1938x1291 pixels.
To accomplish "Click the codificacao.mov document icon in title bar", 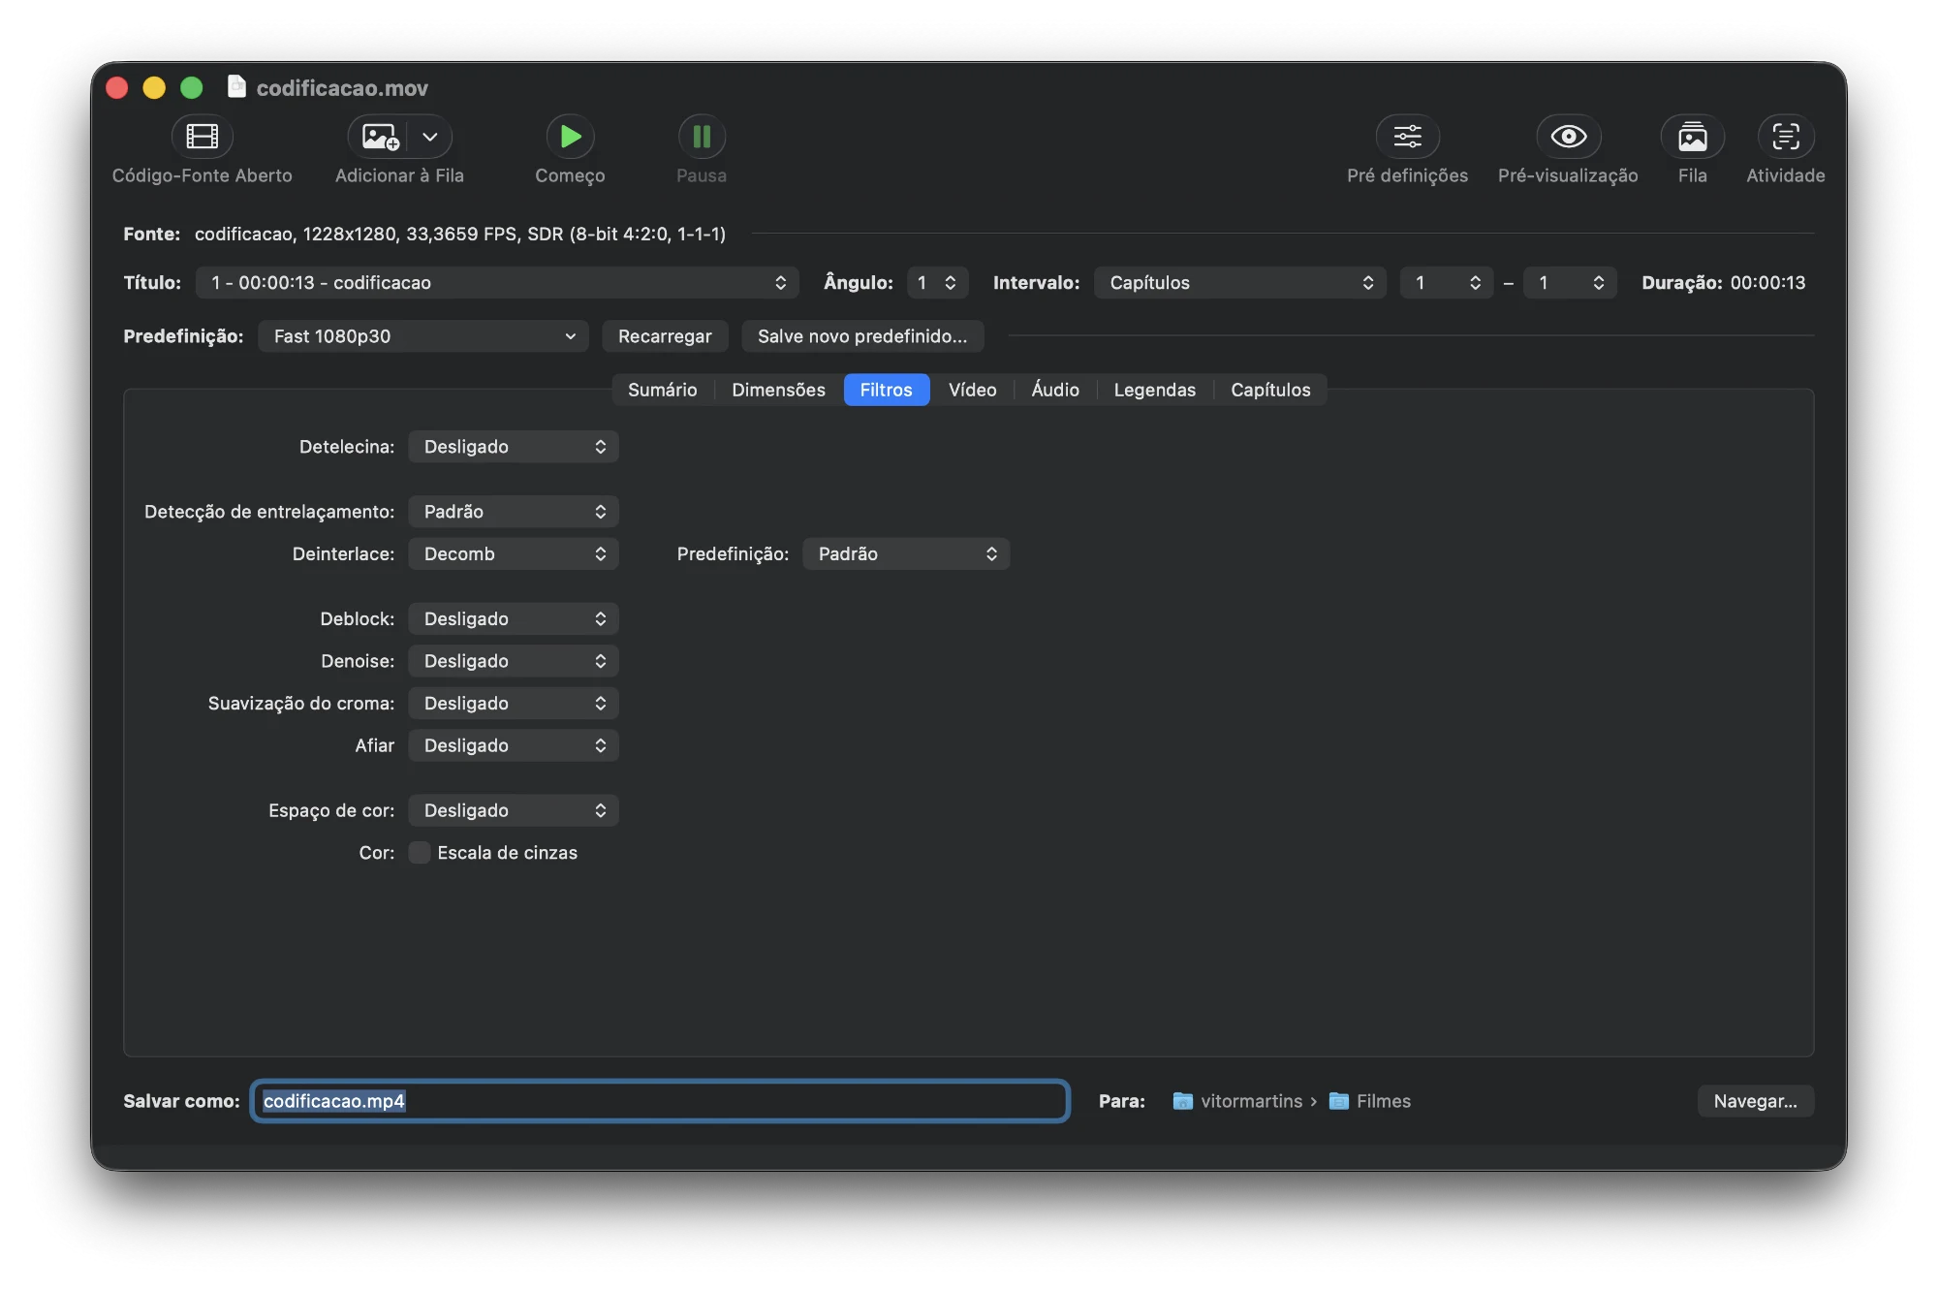I will 236,87.
